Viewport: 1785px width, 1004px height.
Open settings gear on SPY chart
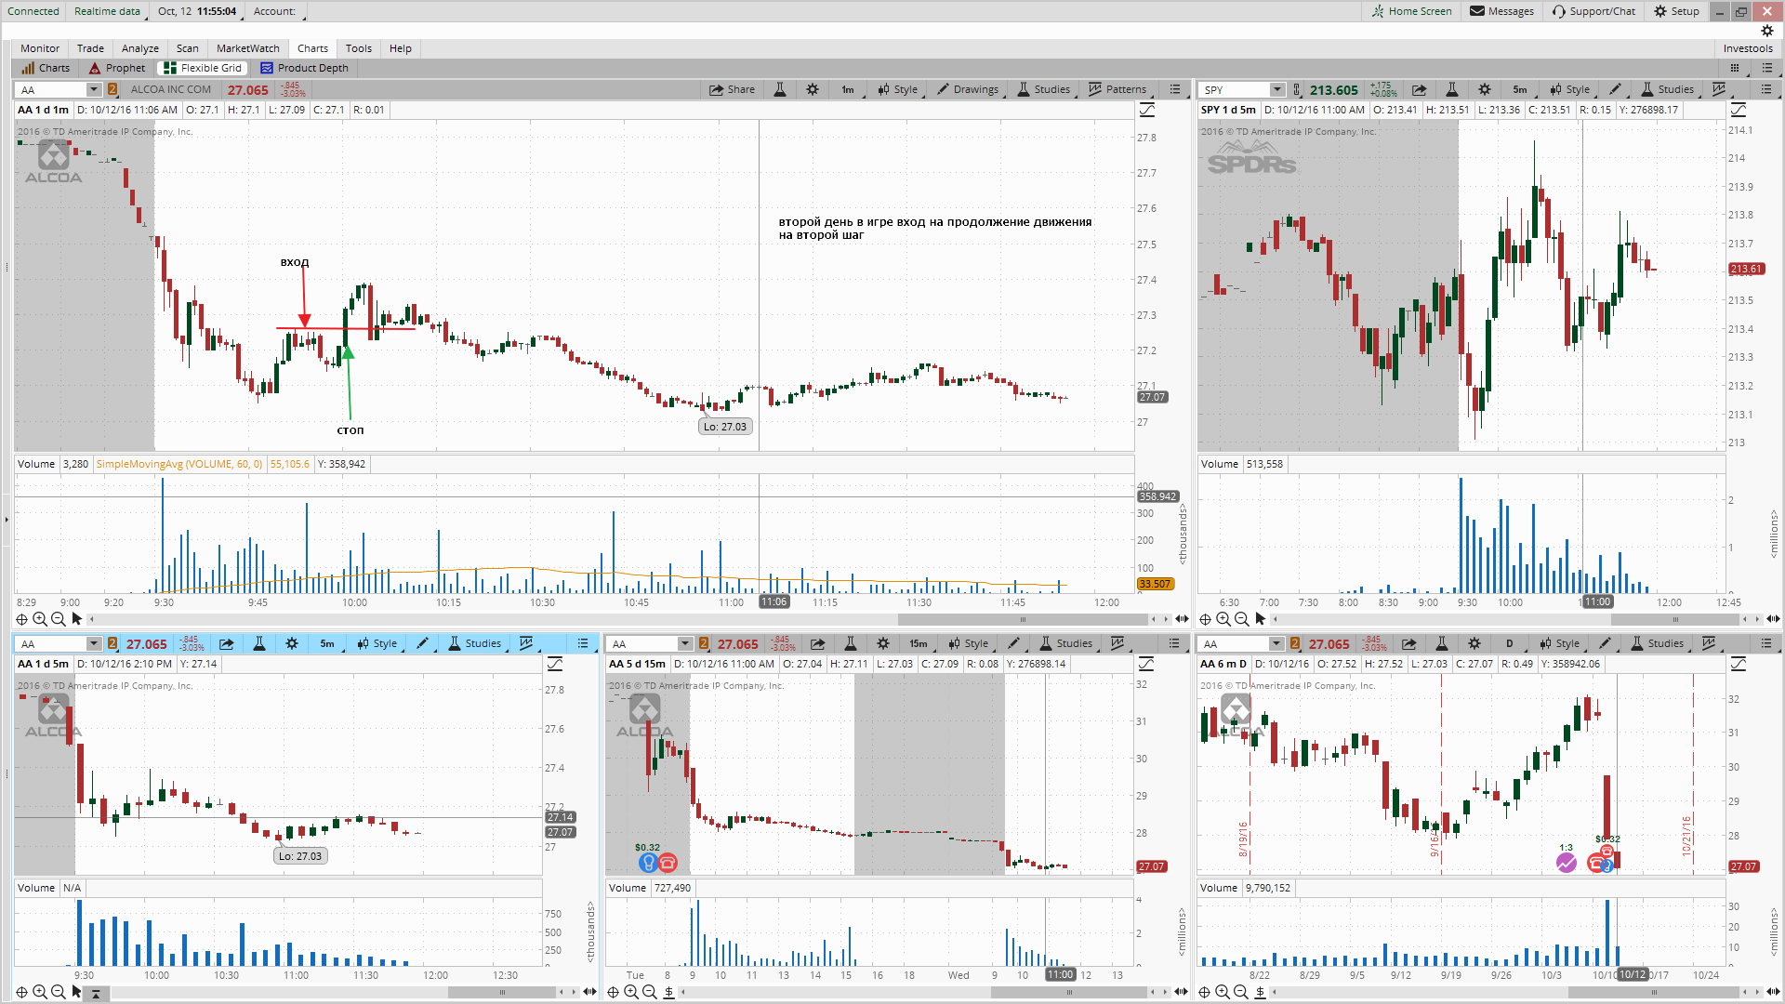(1485, 89)
